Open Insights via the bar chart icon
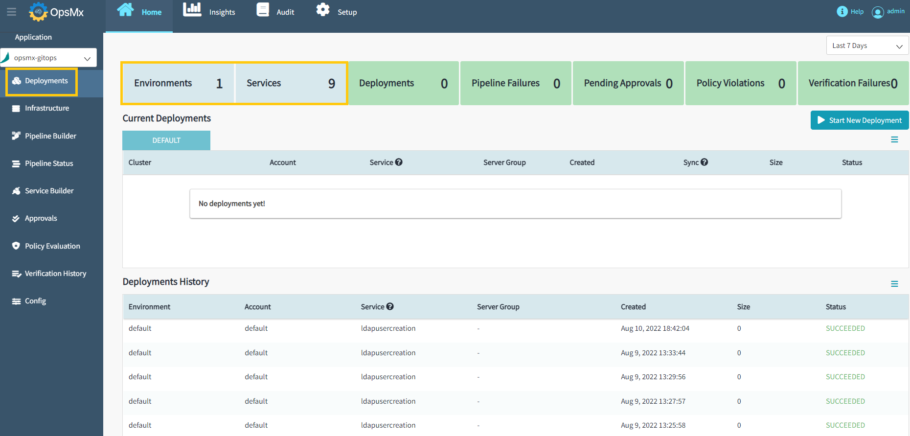 click(192, 10)
